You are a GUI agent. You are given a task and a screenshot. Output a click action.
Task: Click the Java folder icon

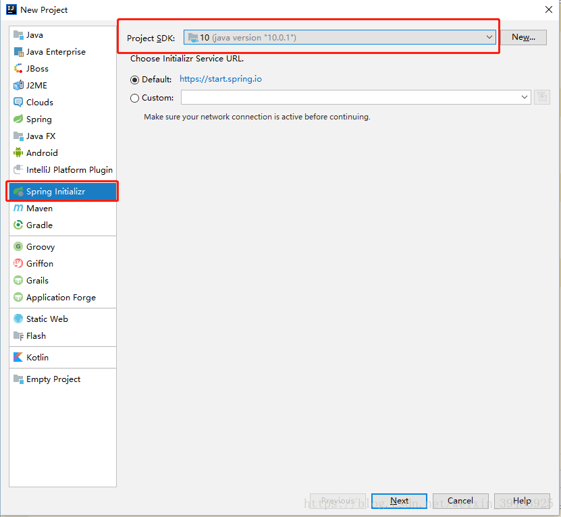click(18, 34)
